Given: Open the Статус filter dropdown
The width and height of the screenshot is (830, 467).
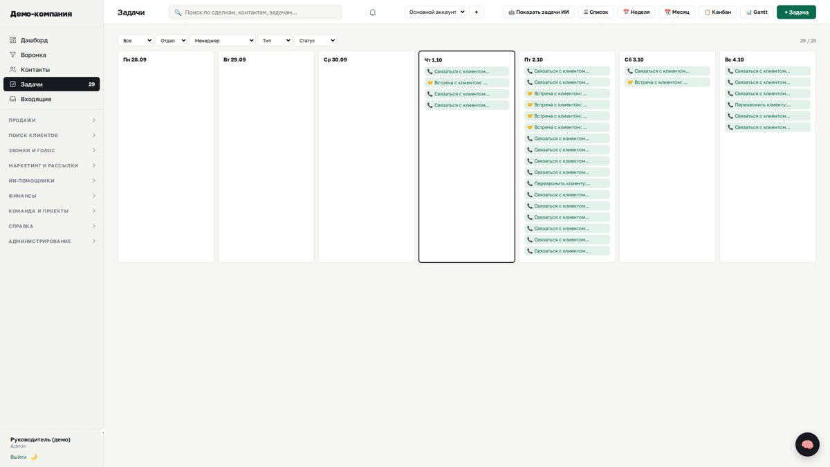Looking at the screenshot, I should pos(315,40).
